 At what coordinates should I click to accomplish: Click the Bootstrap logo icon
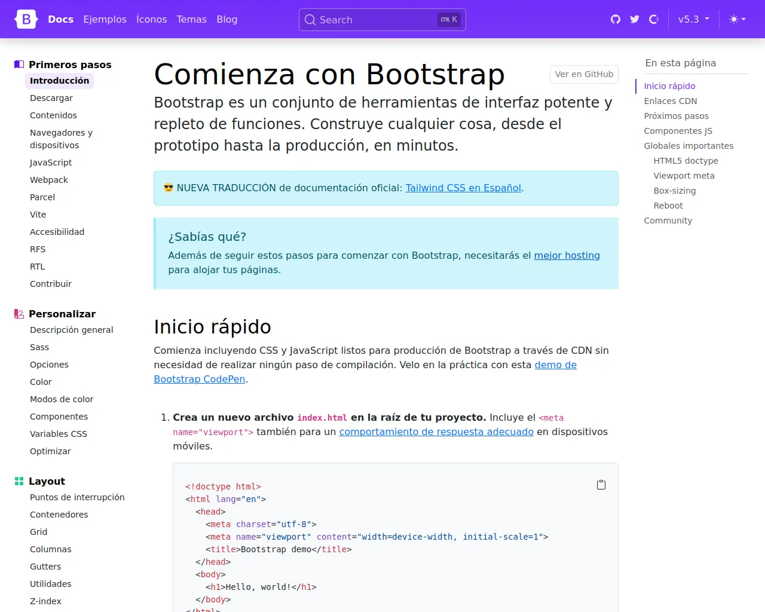point(26,20)
